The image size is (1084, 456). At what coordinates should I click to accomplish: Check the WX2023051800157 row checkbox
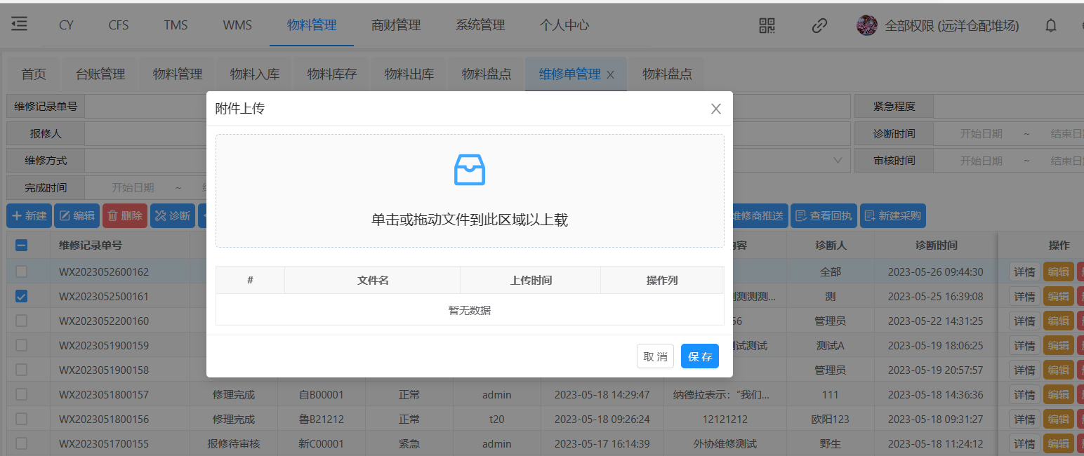pos(21,395)
